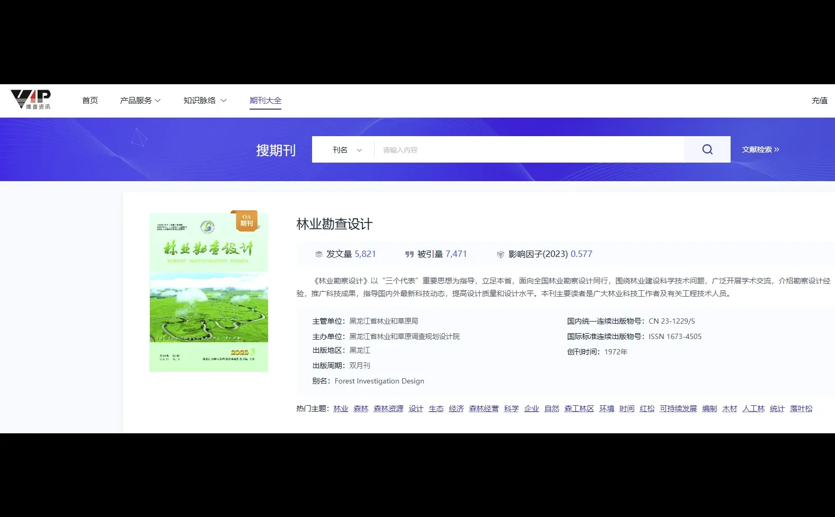Click the 搜期刊 heading text
This screenshot has width=835, height=517.
point(276,150)
